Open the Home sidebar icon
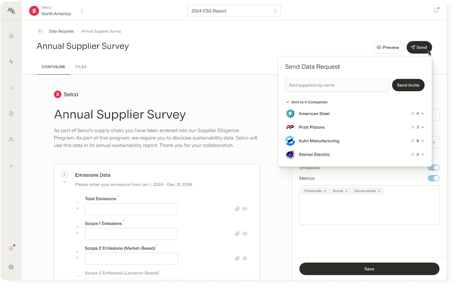Image resolution: width=459 pixels, height=288 pixels. [11, 36]
